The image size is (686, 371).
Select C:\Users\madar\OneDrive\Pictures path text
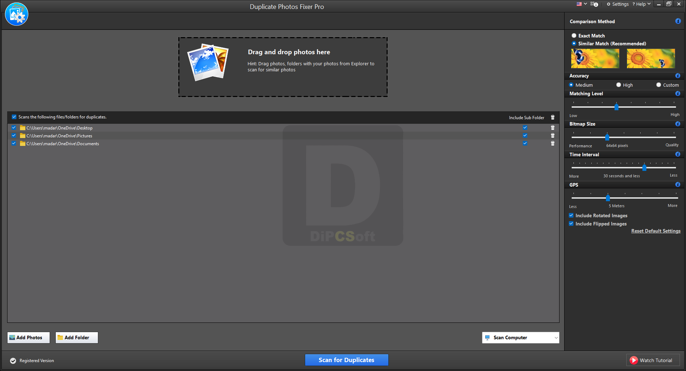tap(59, 136)
